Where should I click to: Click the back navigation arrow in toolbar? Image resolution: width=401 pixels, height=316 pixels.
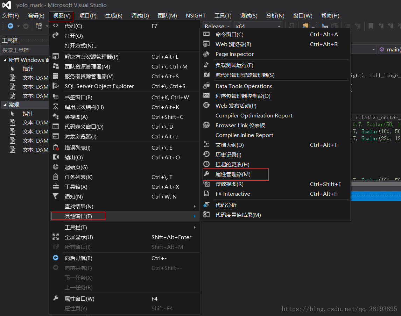coord(10,26)
